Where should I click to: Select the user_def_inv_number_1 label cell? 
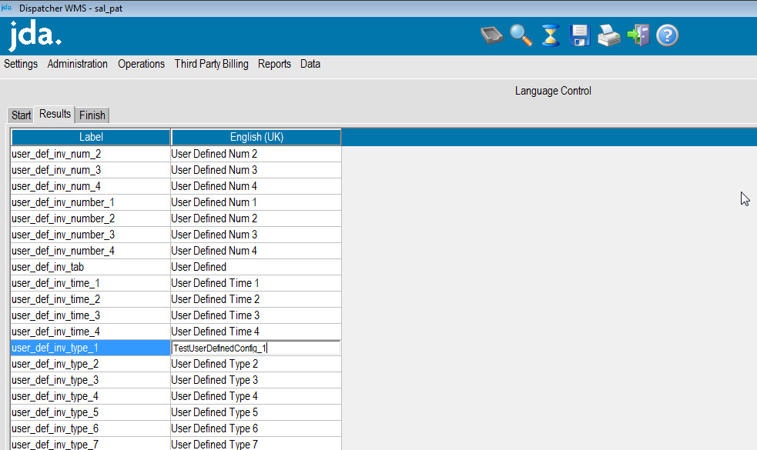pos(90,202)
